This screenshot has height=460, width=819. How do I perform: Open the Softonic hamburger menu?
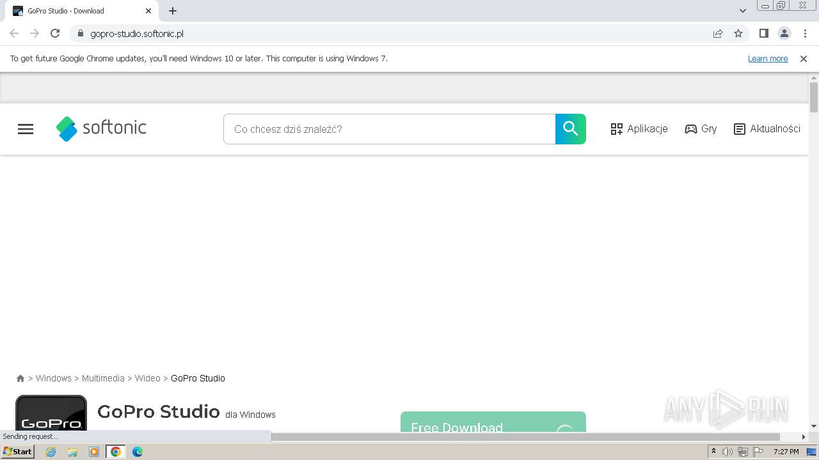pyautogui.click(x=26, y=129)
